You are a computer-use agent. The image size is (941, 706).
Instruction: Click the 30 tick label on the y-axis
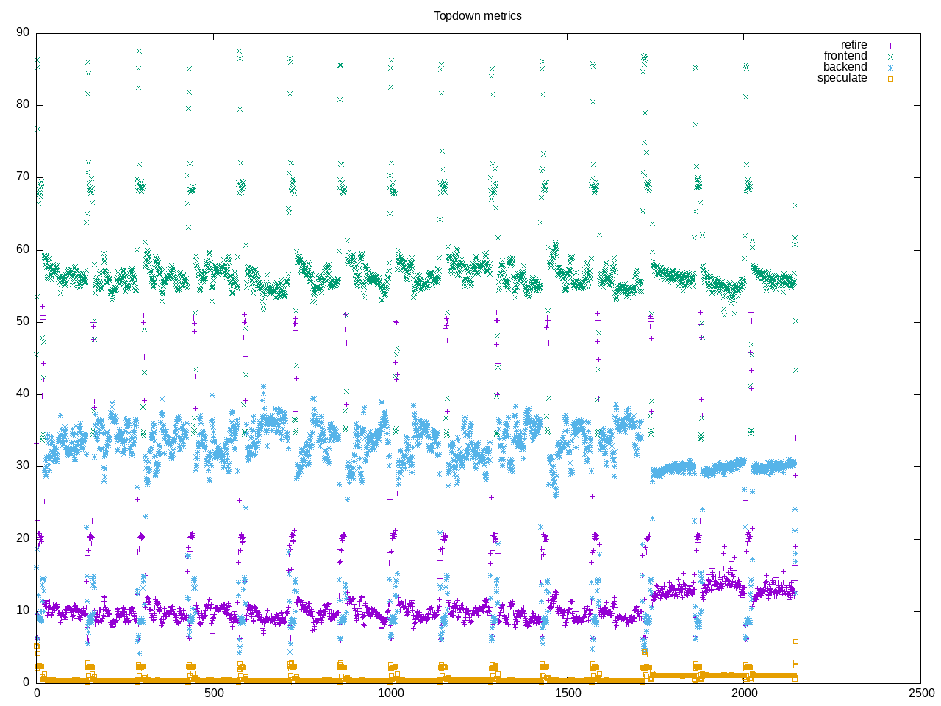tap(23, 466)
